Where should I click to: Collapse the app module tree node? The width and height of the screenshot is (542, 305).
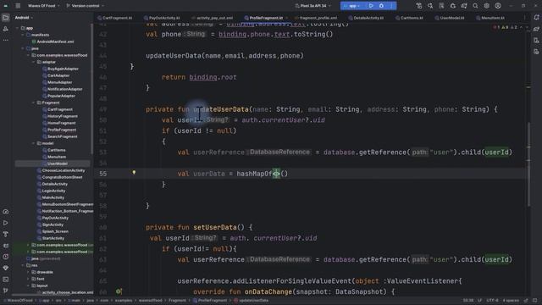tap(18, 28)
